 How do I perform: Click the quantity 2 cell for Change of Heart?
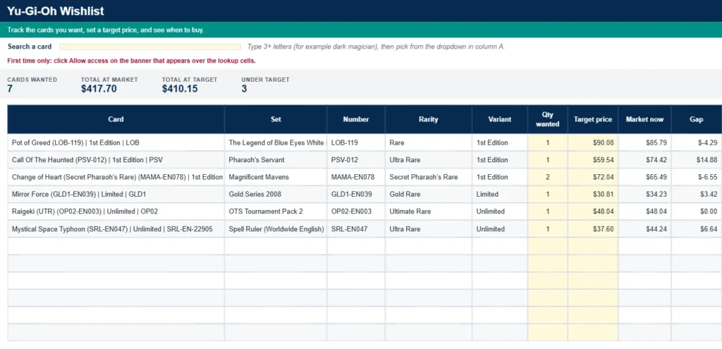tap(547, 177)
